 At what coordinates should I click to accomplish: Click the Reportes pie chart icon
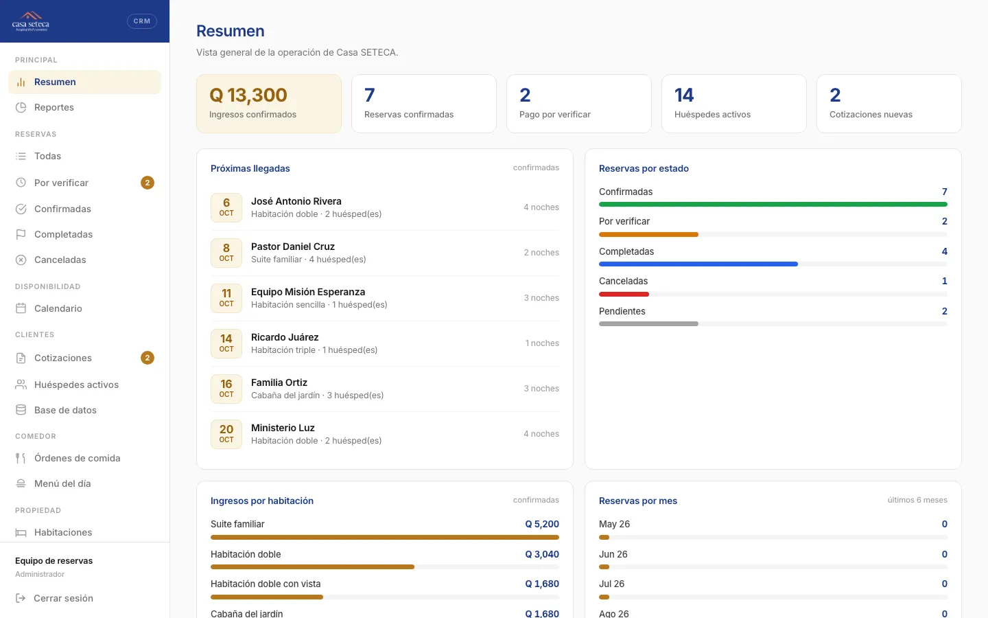[x=21, y=107]
